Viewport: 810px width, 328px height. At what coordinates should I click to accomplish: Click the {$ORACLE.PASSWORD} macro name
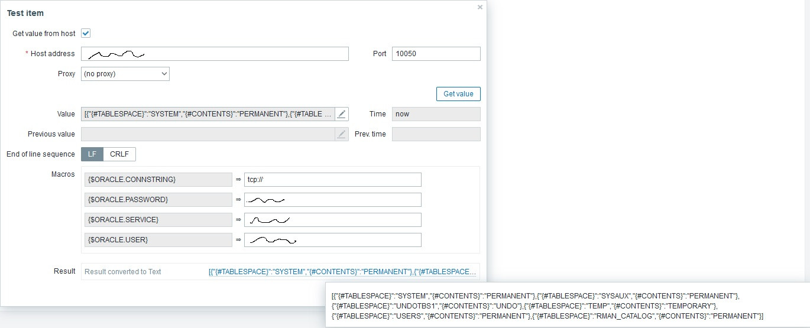point(158,200)
